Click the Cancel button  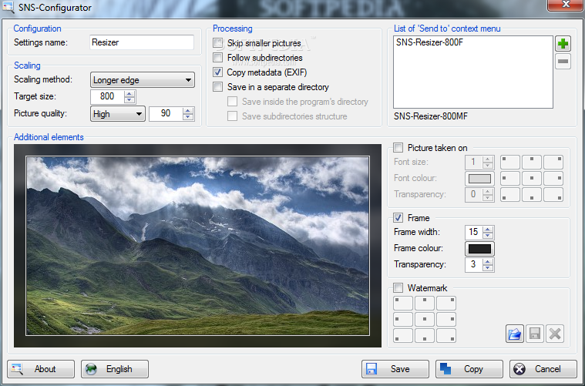[x=543, y=369]
